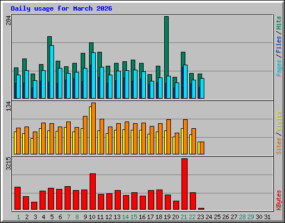Click the Hits legend label
285x223 pixels.
(279, 23)
